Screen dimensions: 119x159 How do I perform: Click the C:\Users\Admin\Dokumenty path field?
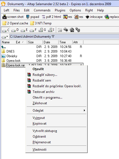coord(64,36)
